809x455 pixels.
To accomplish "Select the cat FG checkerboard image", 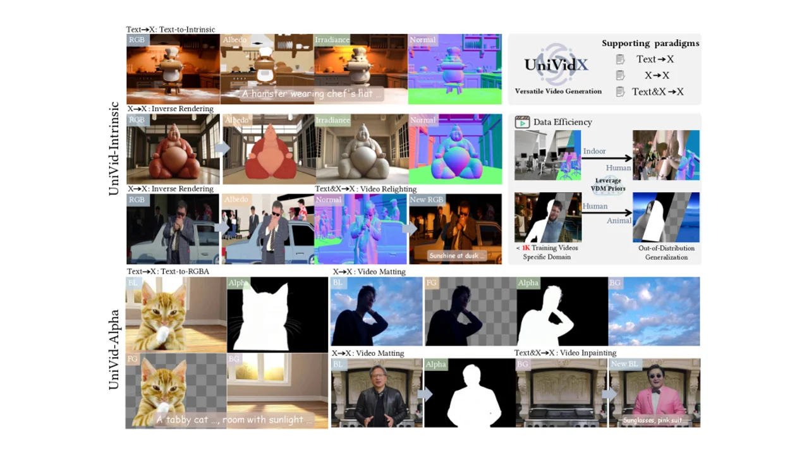I will 176,391.
